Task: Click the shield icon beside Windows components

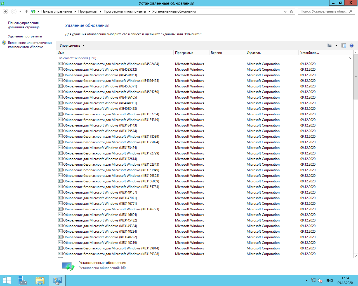Action: point(4,43)
